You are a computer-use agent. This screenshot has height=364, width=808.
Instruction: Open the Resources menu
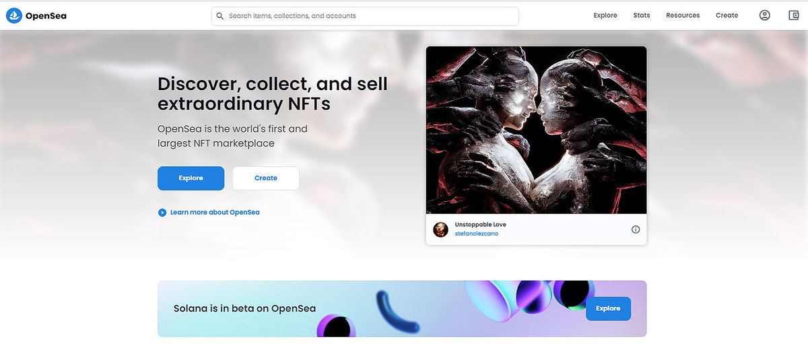(x=683, y=15)
